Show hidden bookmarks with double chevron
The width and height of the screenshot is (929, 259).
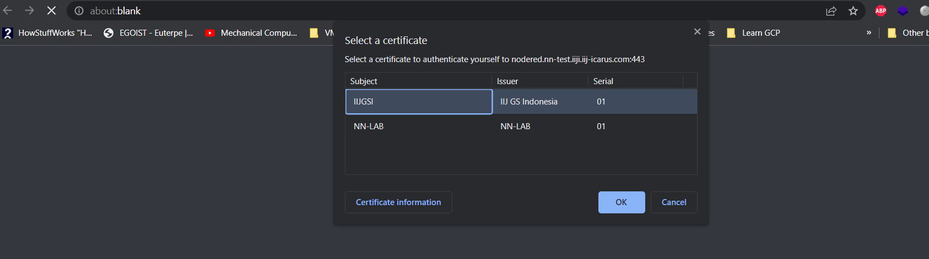coord(869,32)
